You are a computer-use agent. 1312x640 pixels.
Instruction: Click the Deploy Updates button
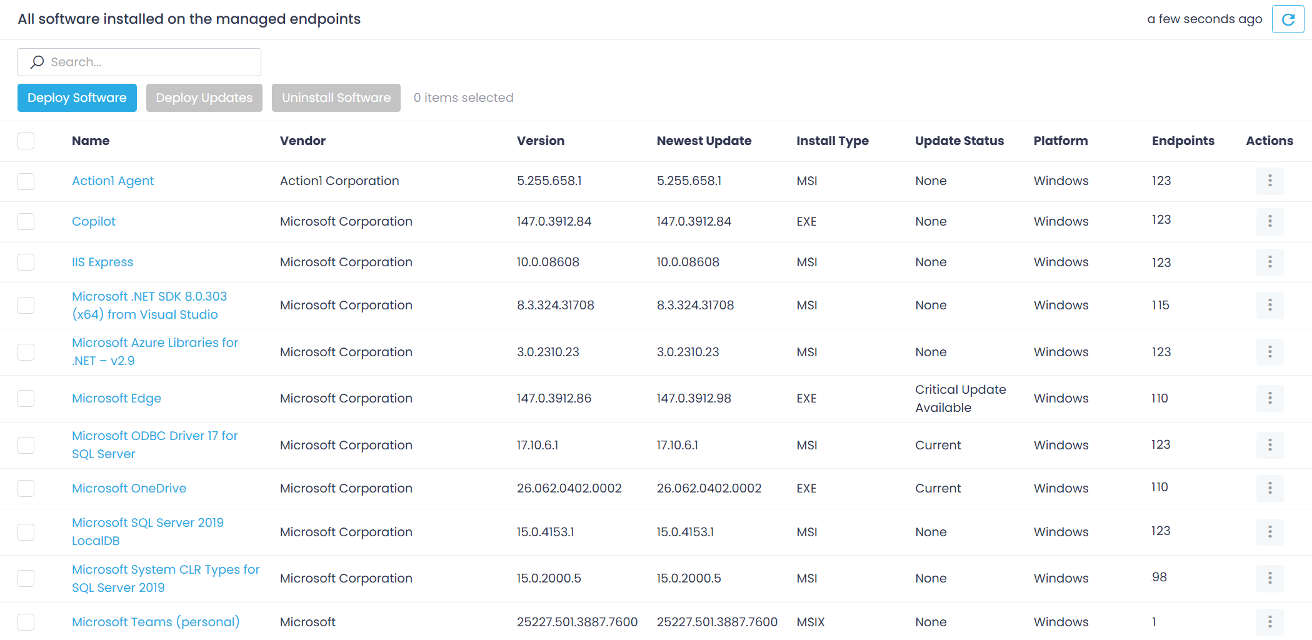point(204,97)
